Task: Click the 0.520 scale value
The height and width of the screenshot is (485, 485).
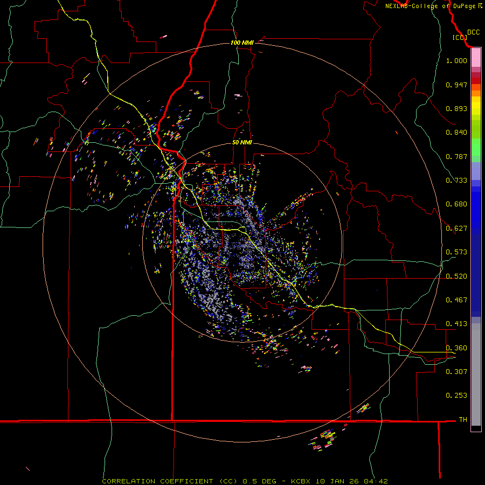Action: pyautogui.click(x=456, y=276)
